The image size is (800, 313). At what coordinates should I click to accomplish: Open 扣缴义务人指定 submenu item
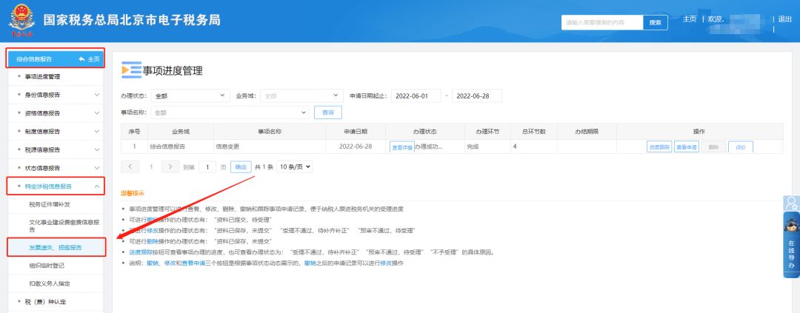pyautogui.click(x=50, y=283)
